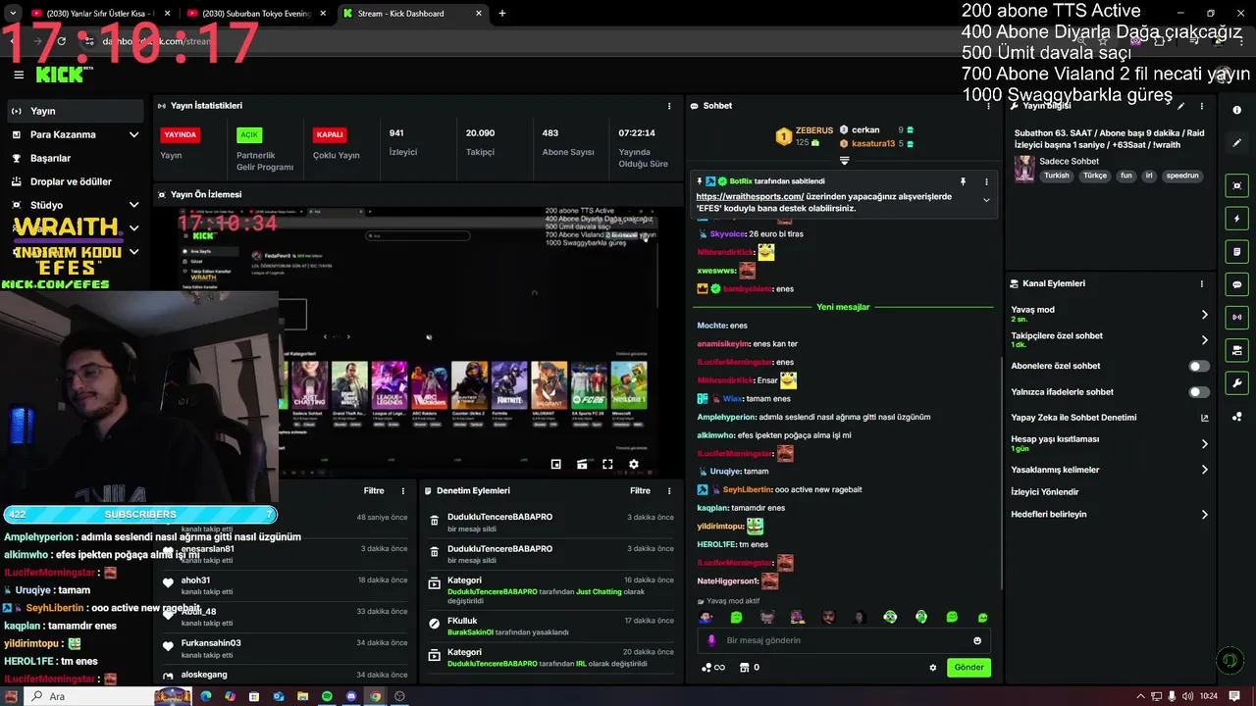Open activity feed three-dot menu beside Filtre

[402, 490]
